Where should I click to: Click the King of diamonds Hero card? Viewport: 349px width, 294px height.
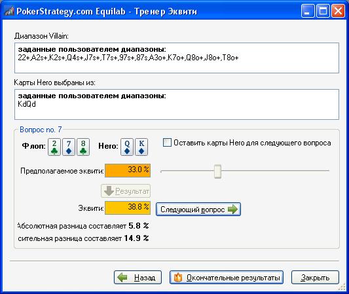click(x=141, y=147)
